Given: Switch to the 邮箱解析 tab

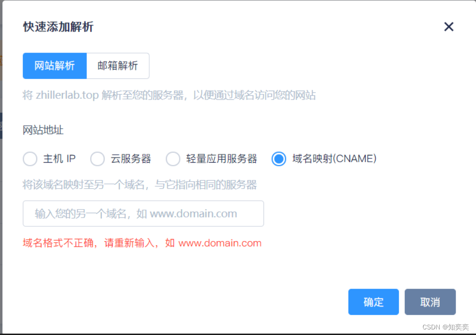Looking at the screenshot, I should pos(118,66).
